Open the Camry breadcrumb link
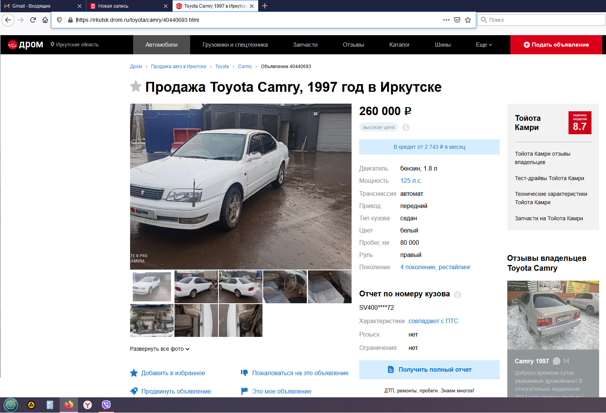This screenshot has width=606, height=413. pos(245,67)
